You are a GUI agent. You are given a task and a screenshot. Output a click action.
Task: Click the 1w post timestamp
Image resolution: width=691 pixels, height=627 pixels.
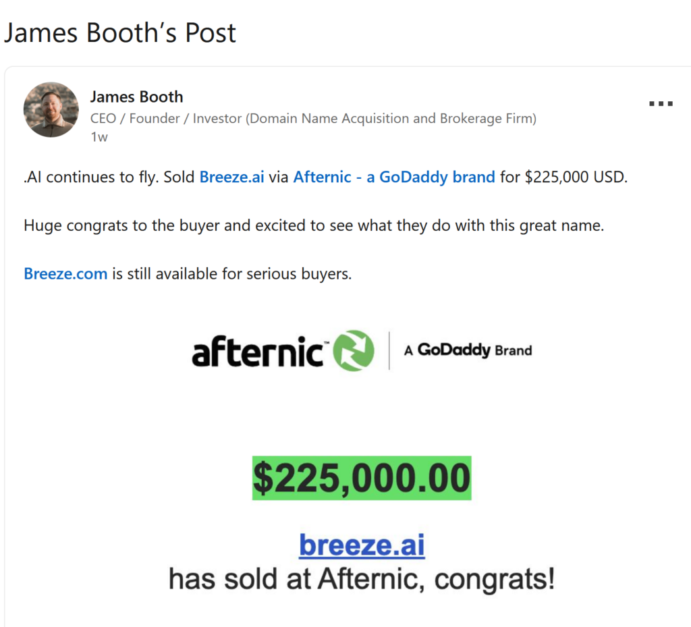99,137
